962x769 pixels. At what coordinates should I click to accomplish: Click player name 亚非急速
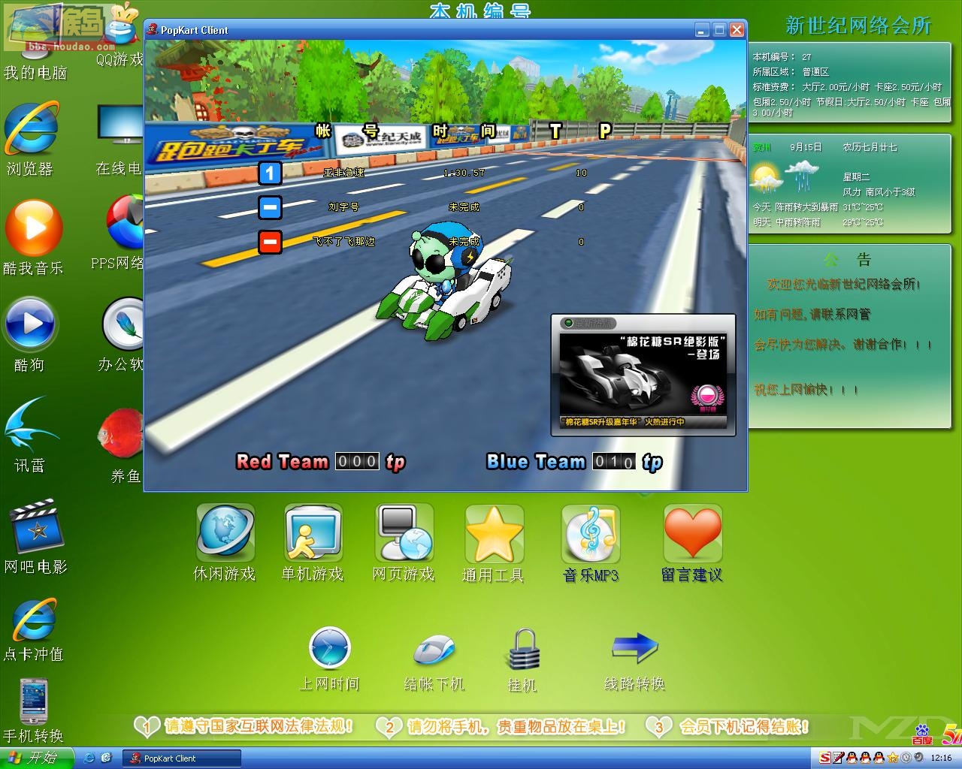[343, 173]
